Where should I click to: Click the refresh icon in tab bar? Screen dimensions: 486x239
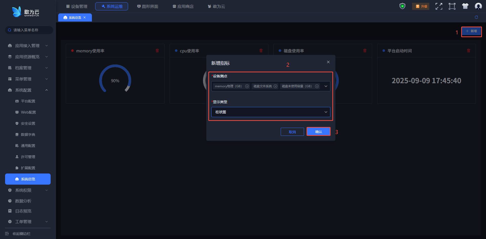(x=476, y=17)
